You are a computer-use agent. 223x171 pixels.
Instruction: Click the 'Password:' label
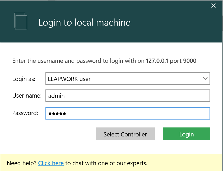(x=25, y=113)
